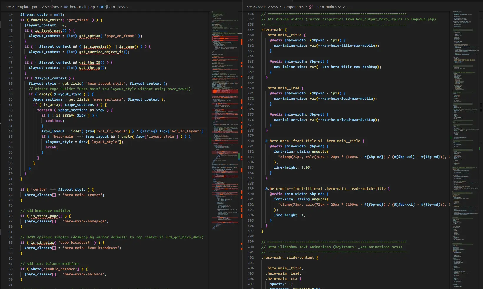This screenshot has width=483, height=289.
Task: Open 'components' breadcrumb folder
Action: [293, 7]
